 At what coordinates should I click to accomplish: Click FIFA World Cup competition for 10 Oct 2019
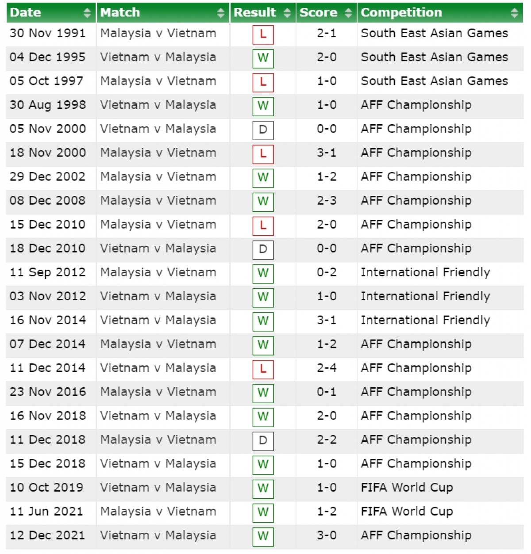tap(407, 488)
